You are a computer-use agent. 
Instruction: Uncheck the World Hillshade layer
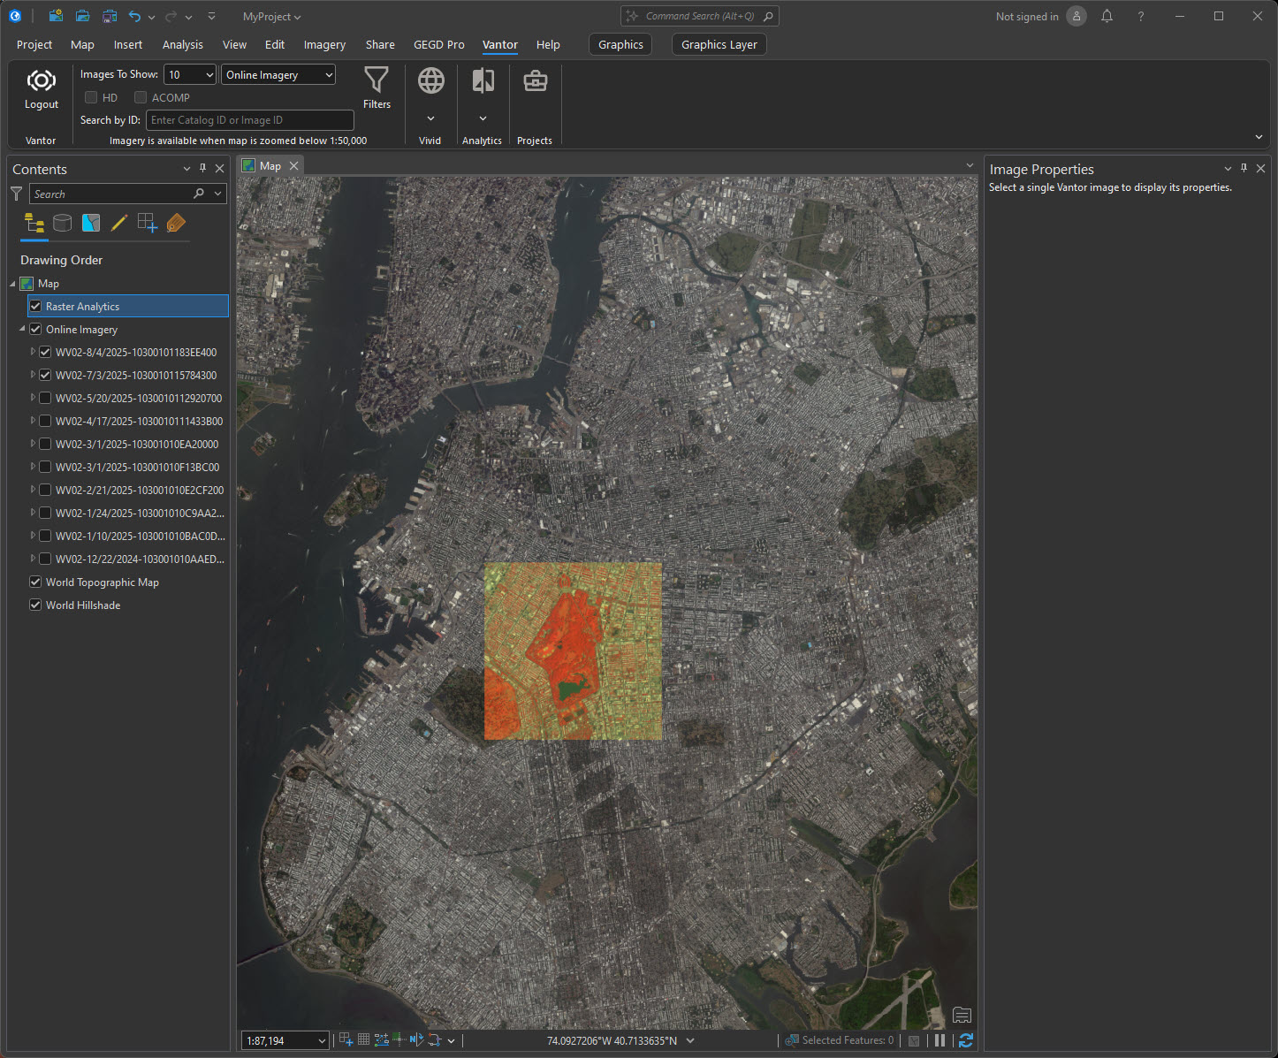point(35,605)
